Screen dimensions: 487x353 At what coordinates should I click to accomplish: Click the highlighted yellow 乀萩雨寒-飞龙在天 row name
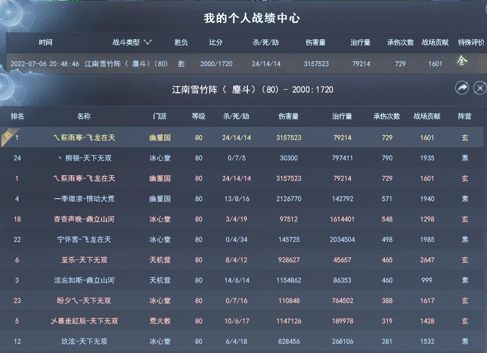(84, 138)
